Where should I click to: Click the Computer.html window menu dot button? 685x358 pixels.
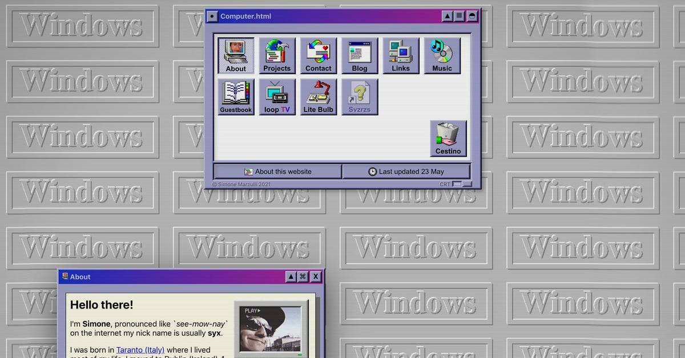[x=212, y=17]
